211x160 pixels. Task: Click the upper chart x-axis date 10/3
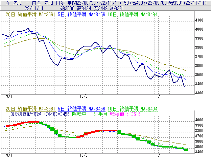(x=84, y=96)
